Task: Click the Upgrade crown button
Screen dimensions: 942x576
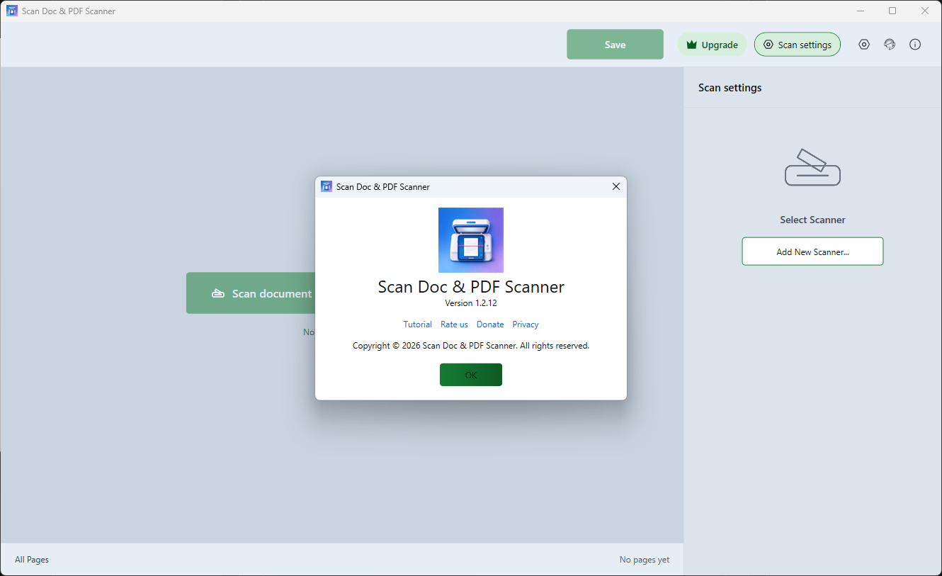Action: pyautogui.click(x=713, y=45)
